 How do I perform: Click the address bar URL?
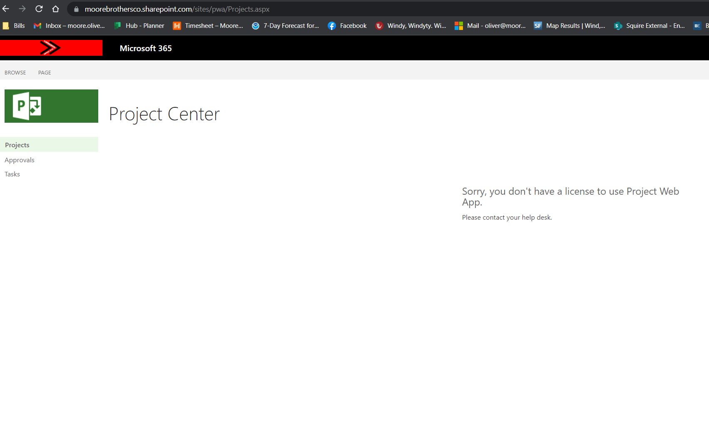point(177,9)
